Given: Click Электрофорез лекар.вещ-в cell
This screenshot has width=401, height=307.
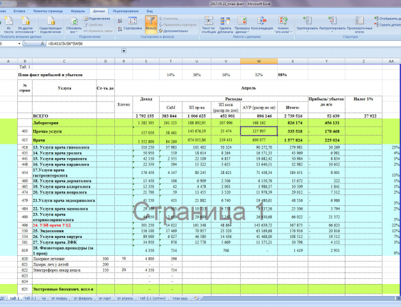Looking at the screenshot, I should (64, 270).
